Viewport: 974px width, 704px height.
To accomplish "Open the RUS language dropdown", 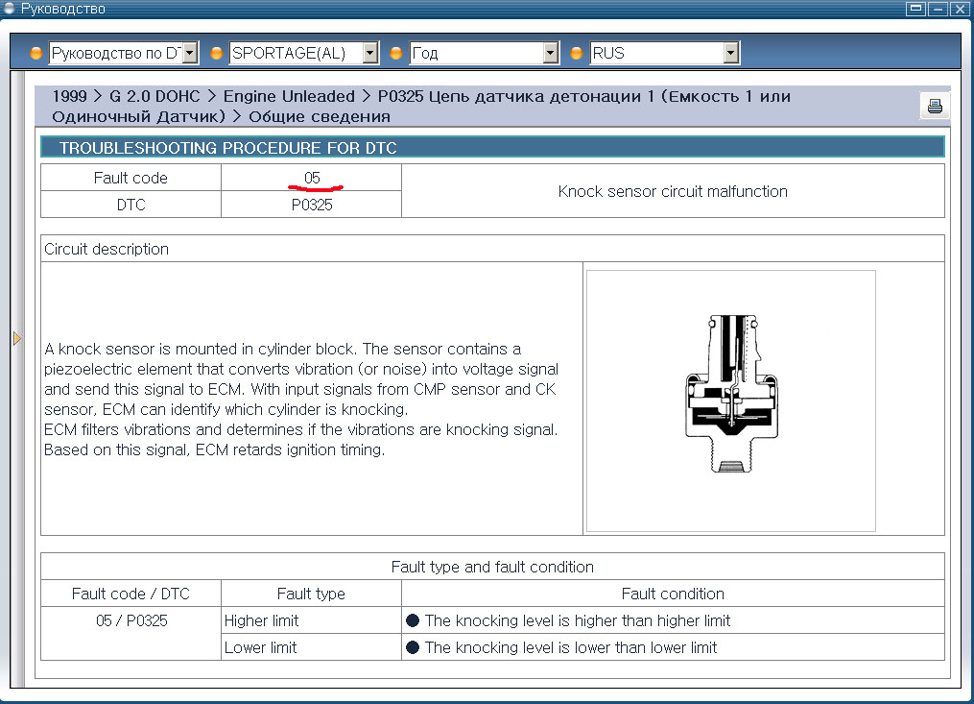I will point(731,54).
